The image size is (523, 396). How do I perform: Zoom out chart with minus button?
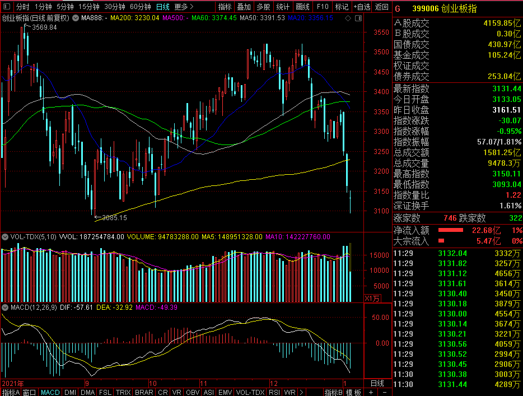[385, 392]
